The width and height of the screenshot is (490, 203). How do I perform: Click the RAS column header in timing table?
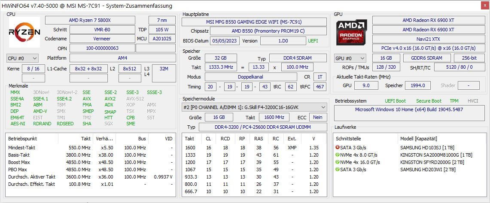(x=258, y=138)
